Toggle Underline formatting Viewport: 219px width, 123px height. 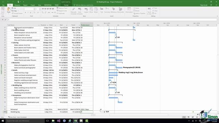point(30,13)
